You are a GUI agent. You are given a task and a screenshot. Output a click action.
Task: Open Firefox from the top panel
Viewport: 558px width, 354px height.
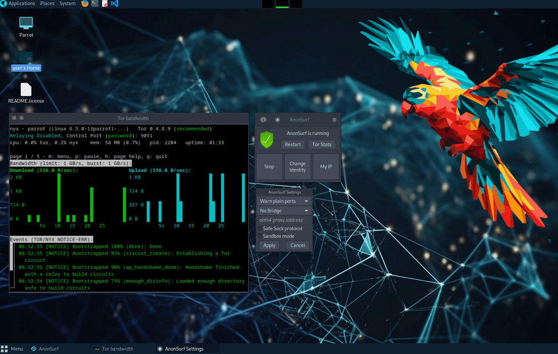84,4
